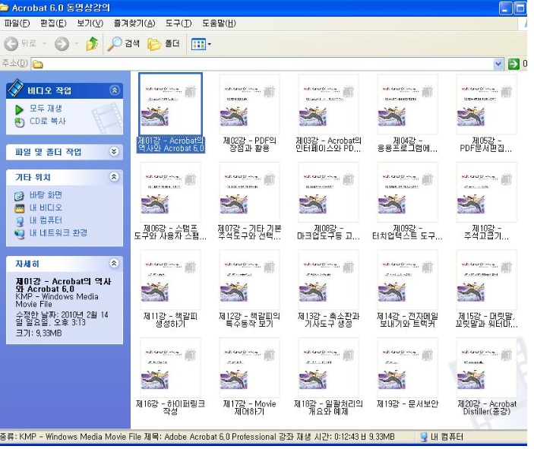The width and height of the screenshot is (534, 449).
Task: Collapse the 자세히 details panel
Action: click(x=114, y=263)
